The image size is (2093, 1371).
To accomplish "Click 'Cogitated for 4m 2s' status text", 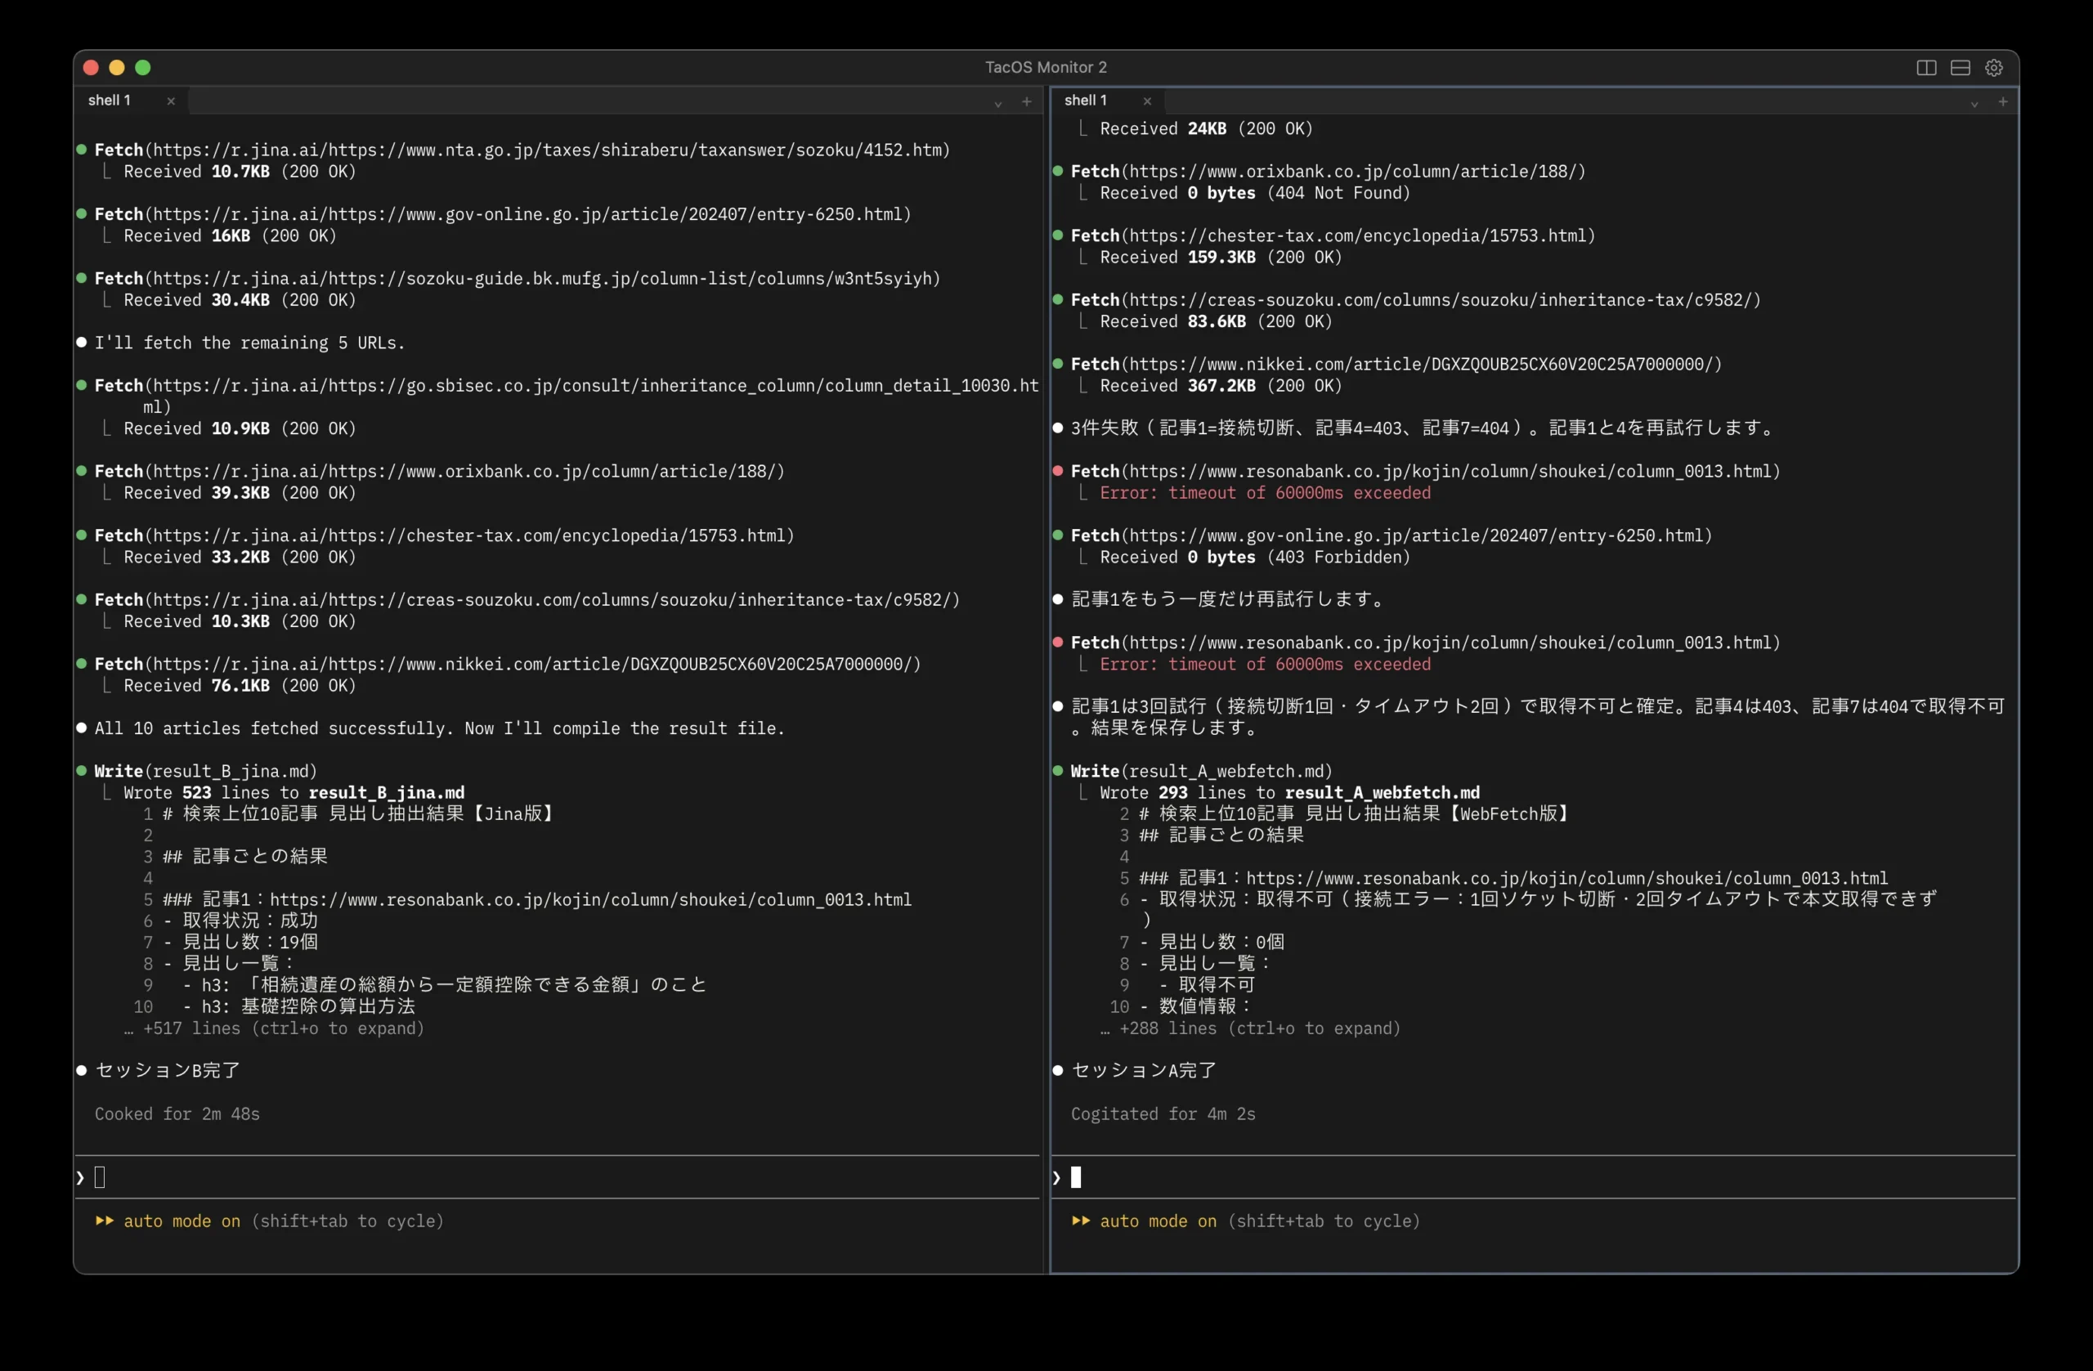I will pos(1163,1114).
